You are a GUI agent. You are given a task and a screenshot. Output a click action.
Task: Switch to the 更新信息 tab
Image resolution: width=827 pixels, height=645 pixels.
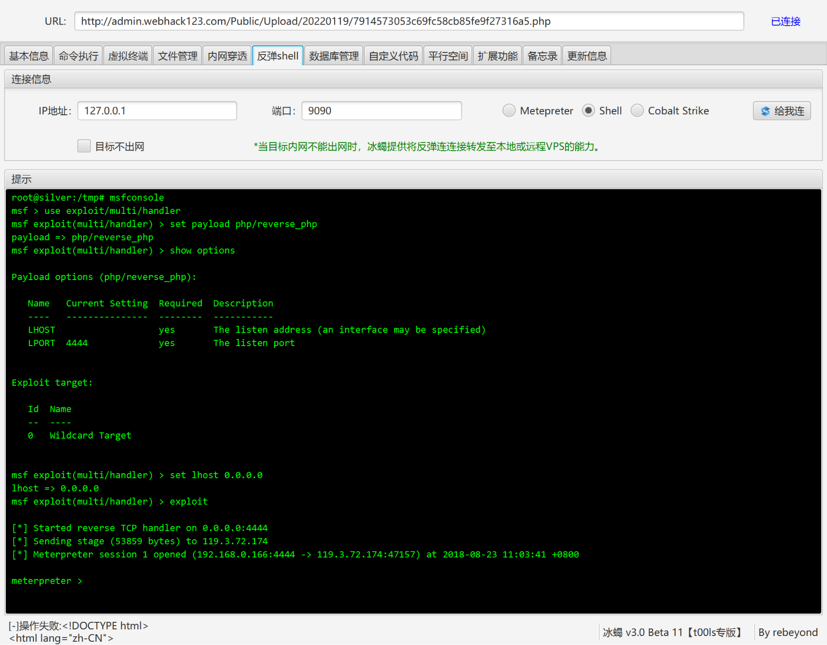[x=587, y=56]
